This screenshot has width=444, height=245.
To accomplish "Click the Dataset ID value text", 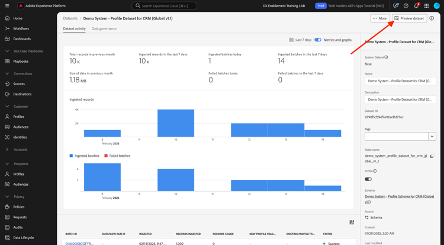I will (384, 117).
